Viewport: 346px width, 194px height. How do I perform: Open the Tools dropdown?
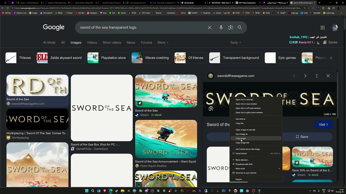pos(235,43)
